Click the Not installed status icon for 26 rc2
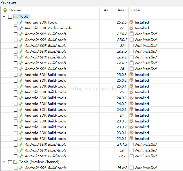The image size is (183, 171). [x=132, y=168]
